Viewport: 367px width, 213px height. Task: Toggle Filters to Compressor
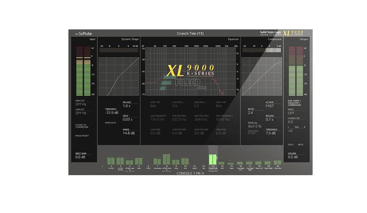tap(82, 126)
